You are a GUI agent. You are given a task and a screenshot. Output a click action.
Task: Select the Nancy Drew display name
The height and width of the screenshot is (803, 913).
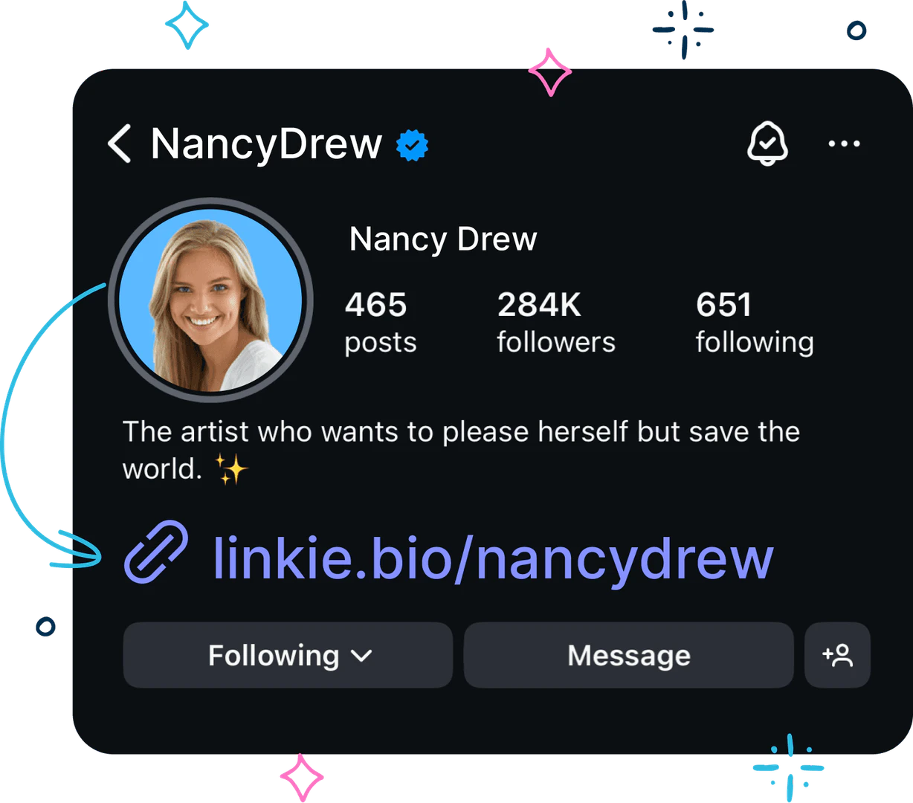pos(443,239)
